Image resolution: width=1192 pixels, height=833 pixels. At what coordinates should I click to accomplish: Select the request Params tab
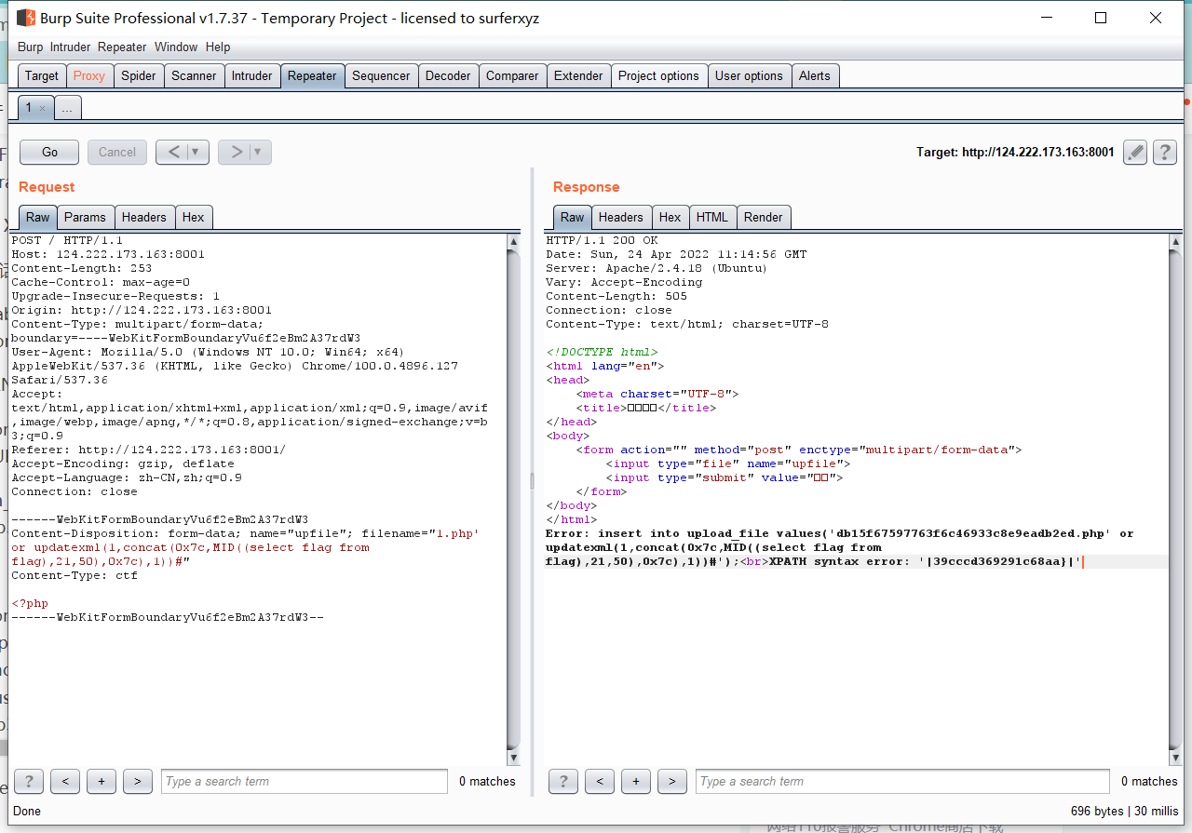pyautogui.click(x=85, y=217)
